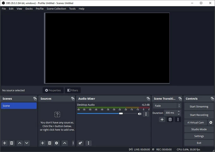Click Desktop Audio volume slider handle

click(x=121, y=113)
